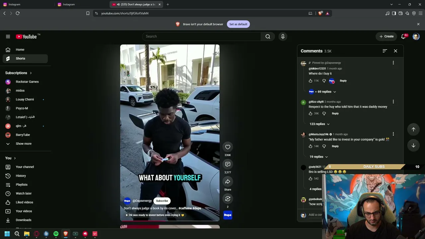Expand the Subscriptions section chevron
This screenshot has width=425, height=239.
tap(31, 73)
